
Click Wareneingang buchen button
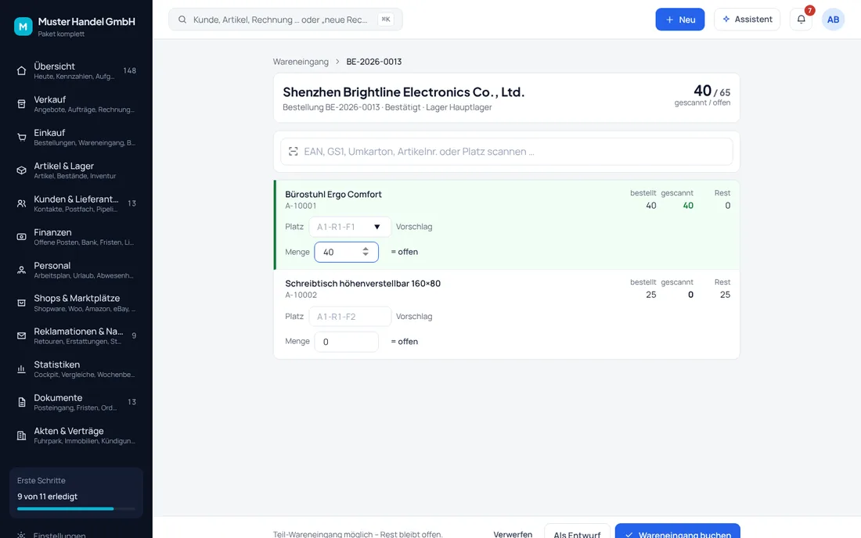point(678,531)
